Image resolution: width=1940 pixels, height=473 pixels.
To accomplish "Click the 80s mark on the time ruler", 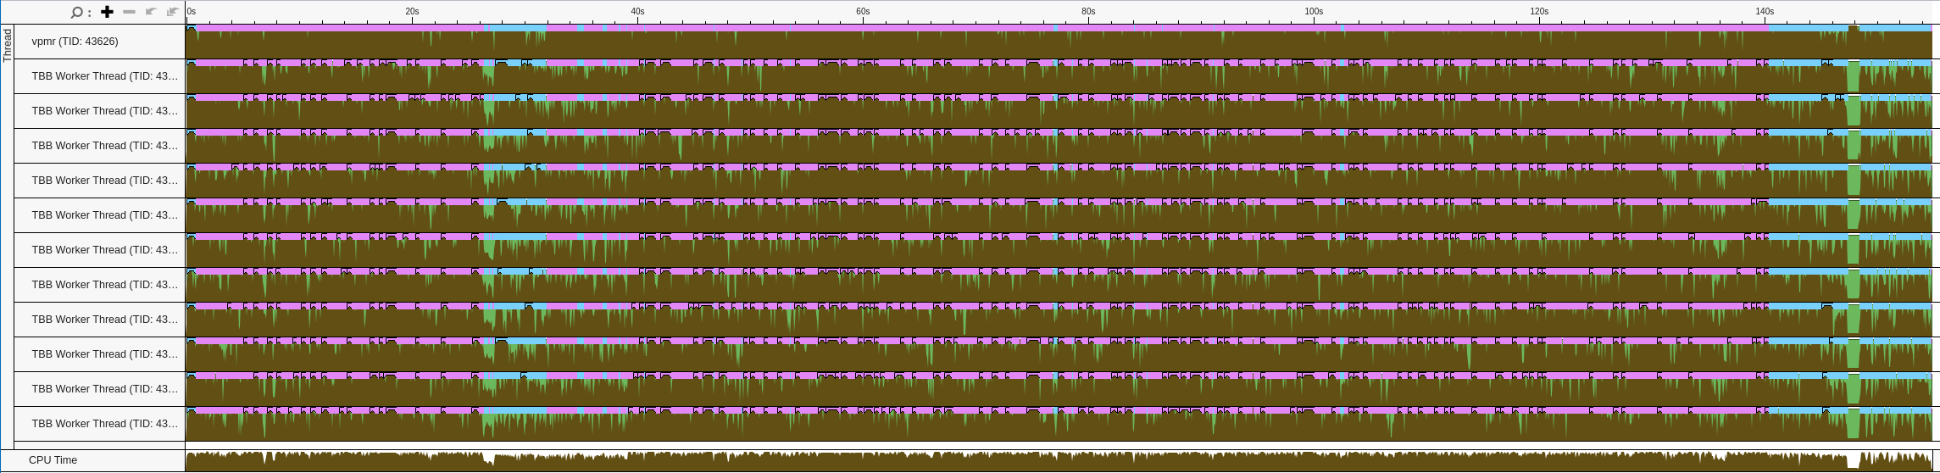I will point(1088,12).
